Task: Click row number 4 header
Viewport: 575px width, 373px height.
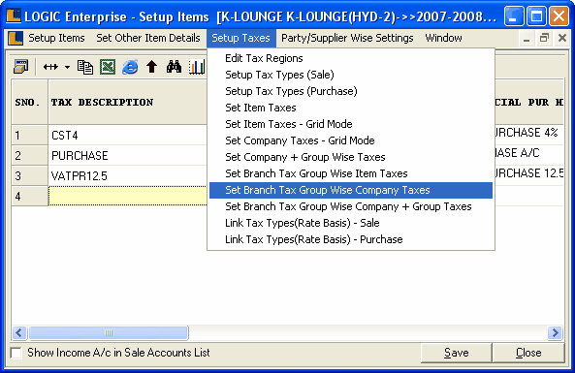Action: click(30, 196)
